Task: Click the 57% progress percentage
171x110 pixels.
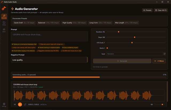Action: click(x=165, y=75)
